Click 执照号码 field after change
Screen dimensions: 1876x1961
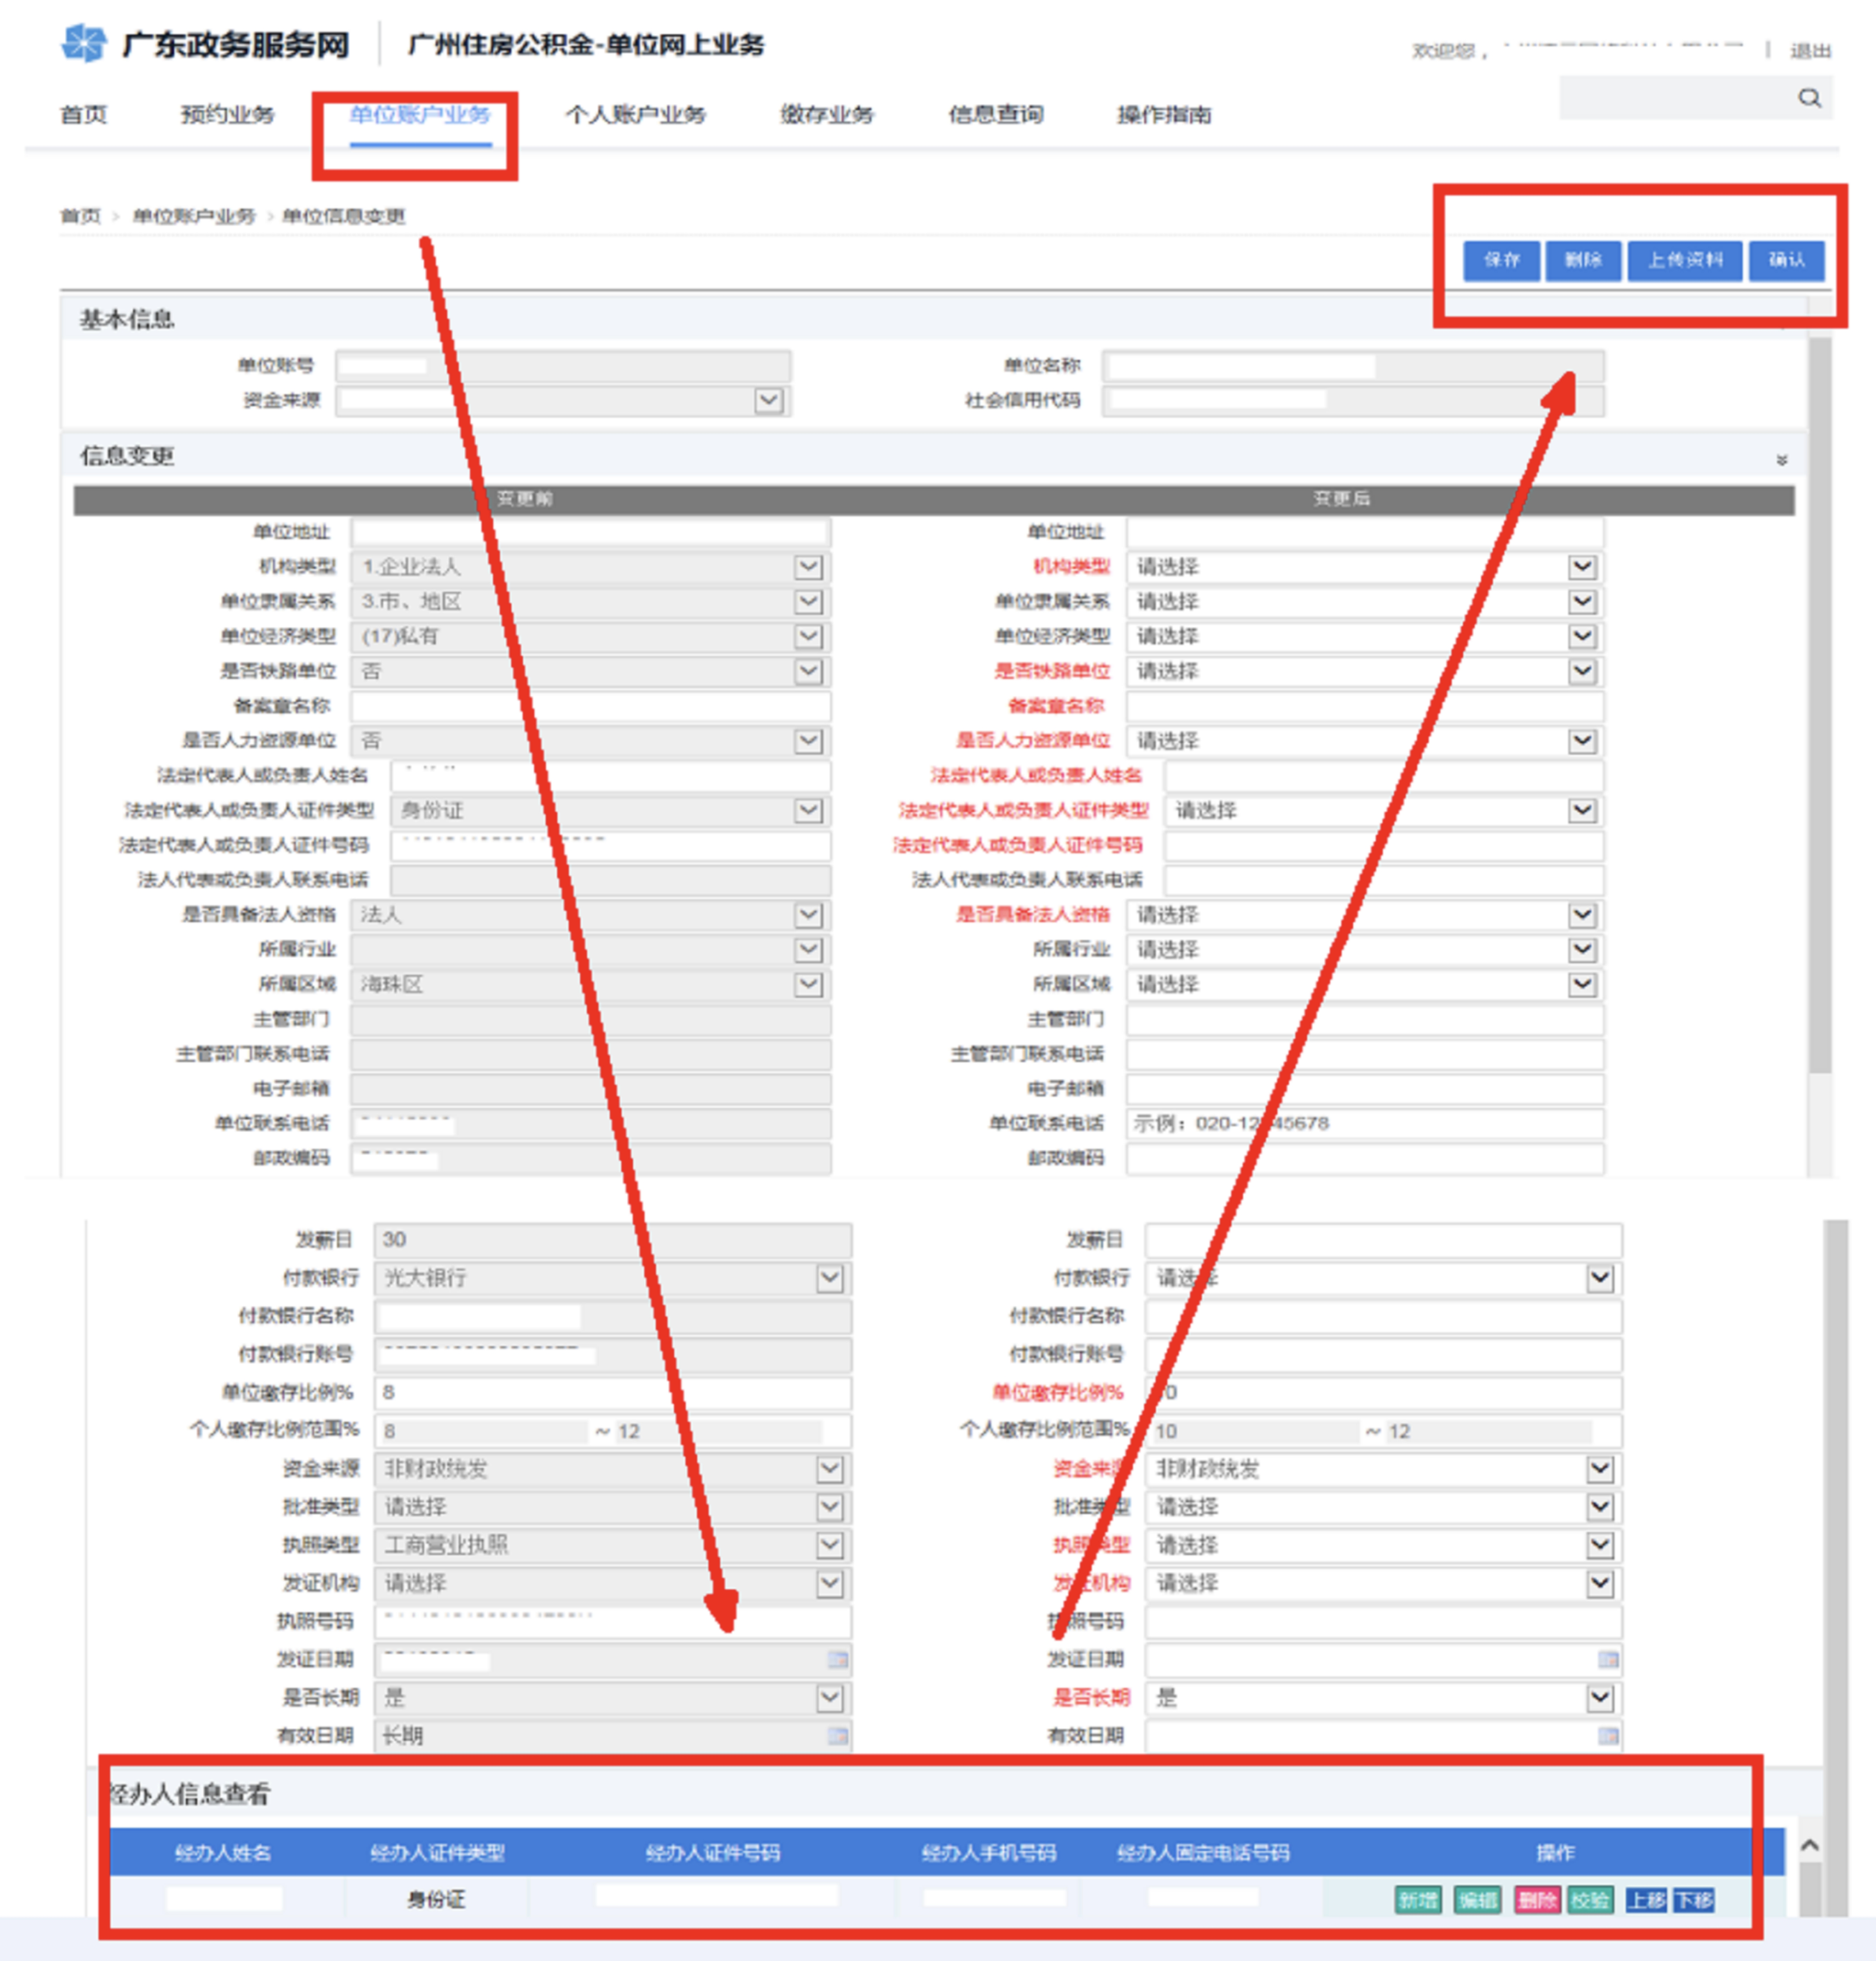pyautogui.click(x=1383, y=1622)
